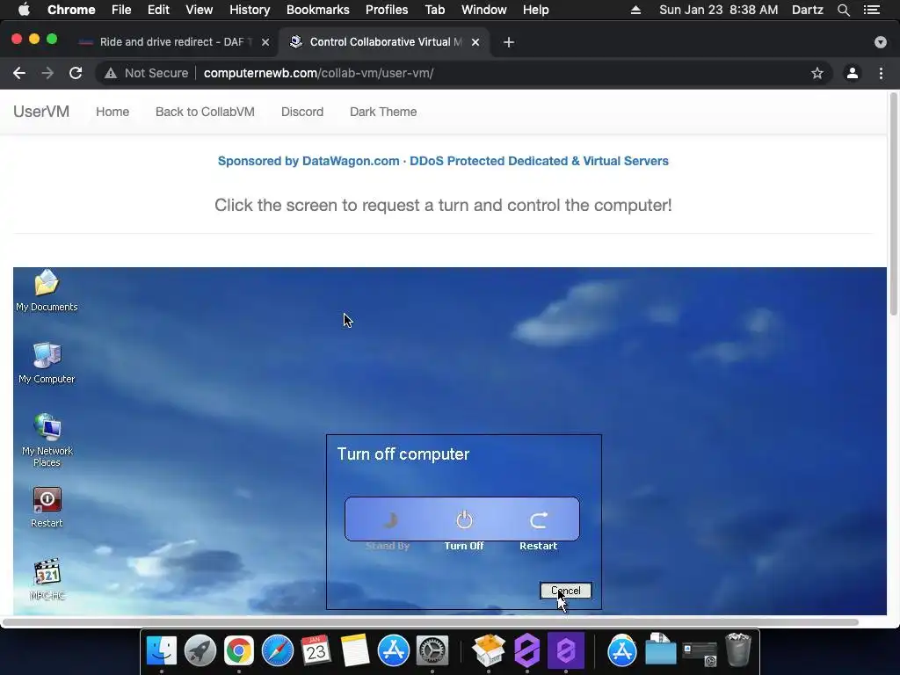Open the Trash in the Dock
Viewport: 900px width, 675px height.
[x=738, y=650]
